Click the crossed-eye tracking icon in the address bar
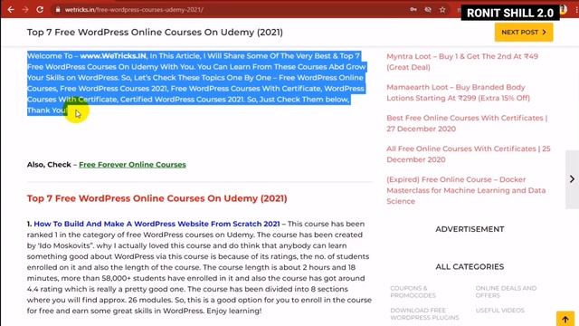 (x=428, y=10)
